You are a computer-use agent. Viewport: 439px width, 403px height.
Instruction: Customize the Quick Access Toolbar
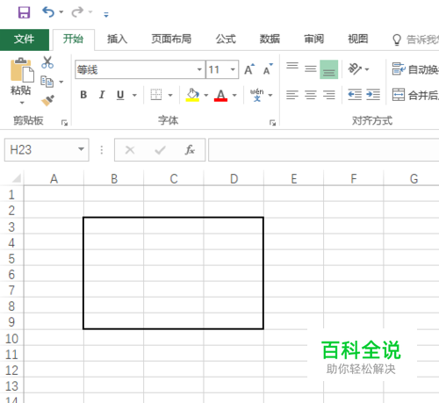coord(106,14)
